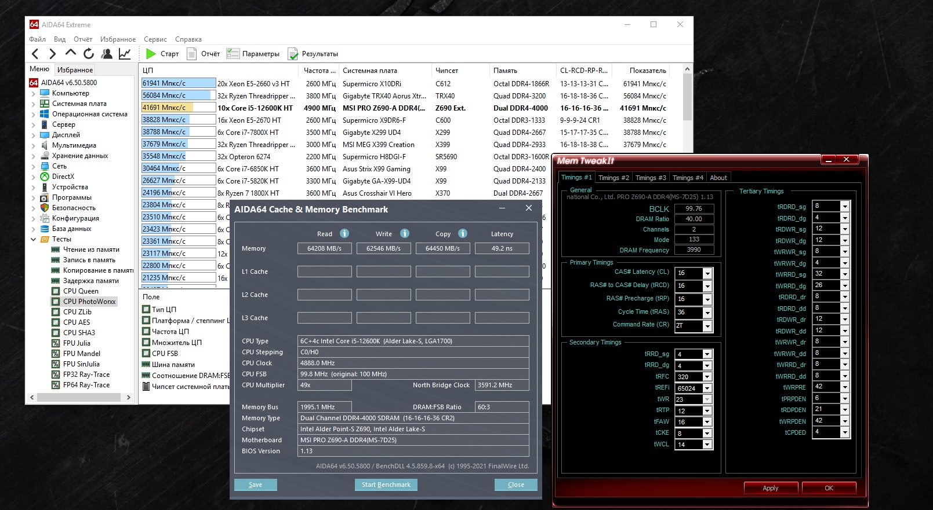Image resolution: width=933 pixels, height=510 pixels.
Task: Go back with the AIDA64 toolbar arrow
Action: 35,54
